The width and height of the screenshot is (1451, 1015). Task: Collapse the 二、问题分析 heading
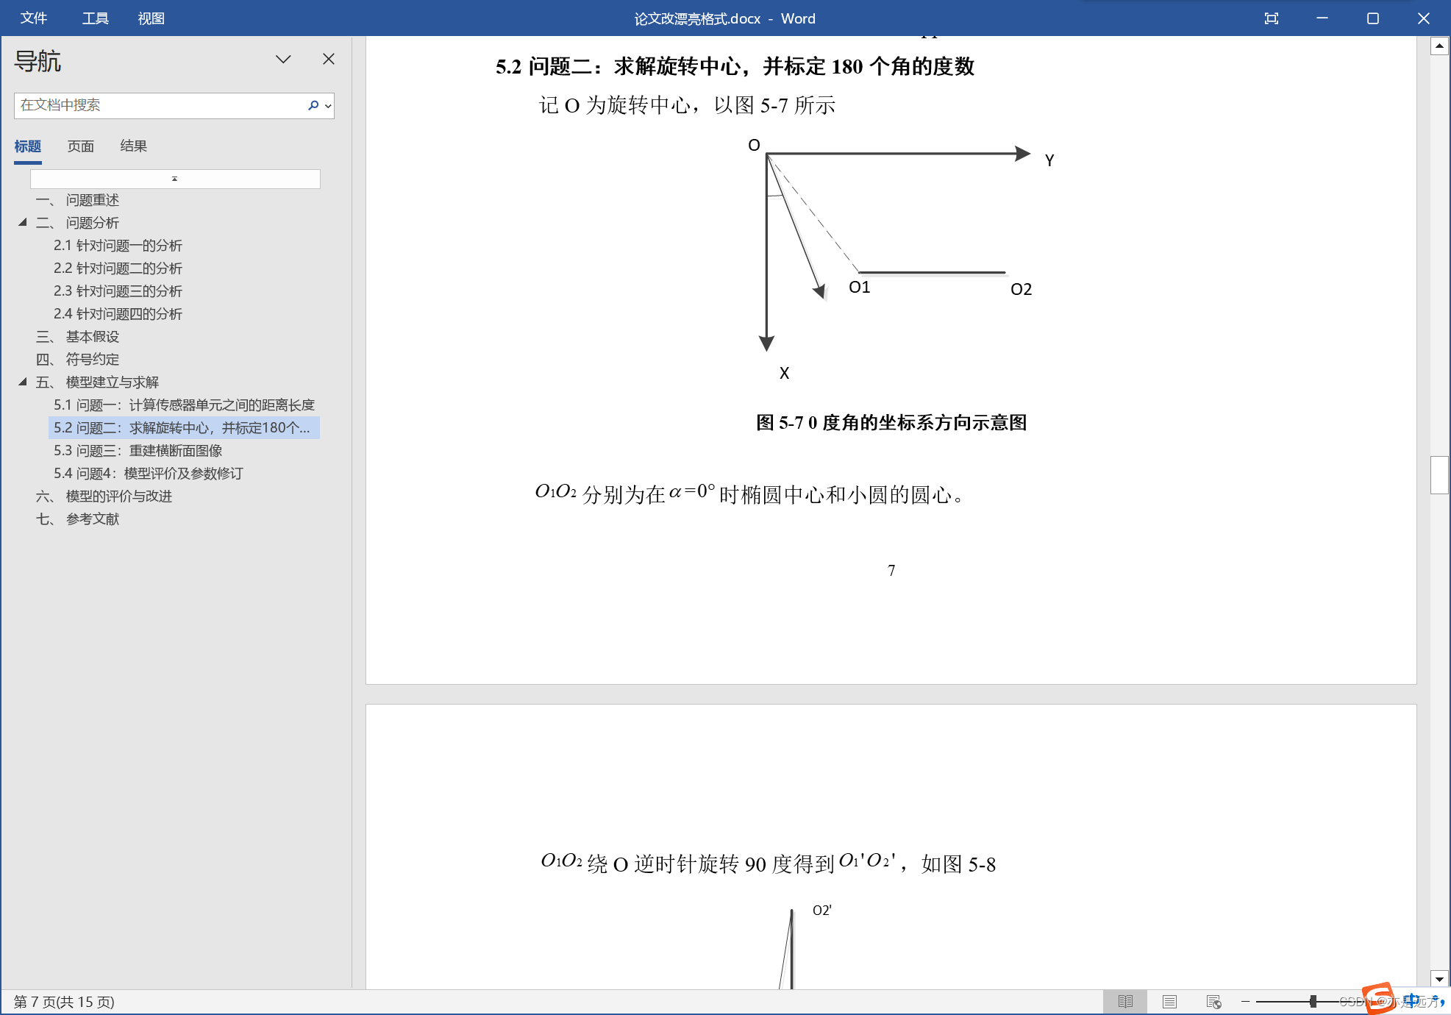(23, 222)
